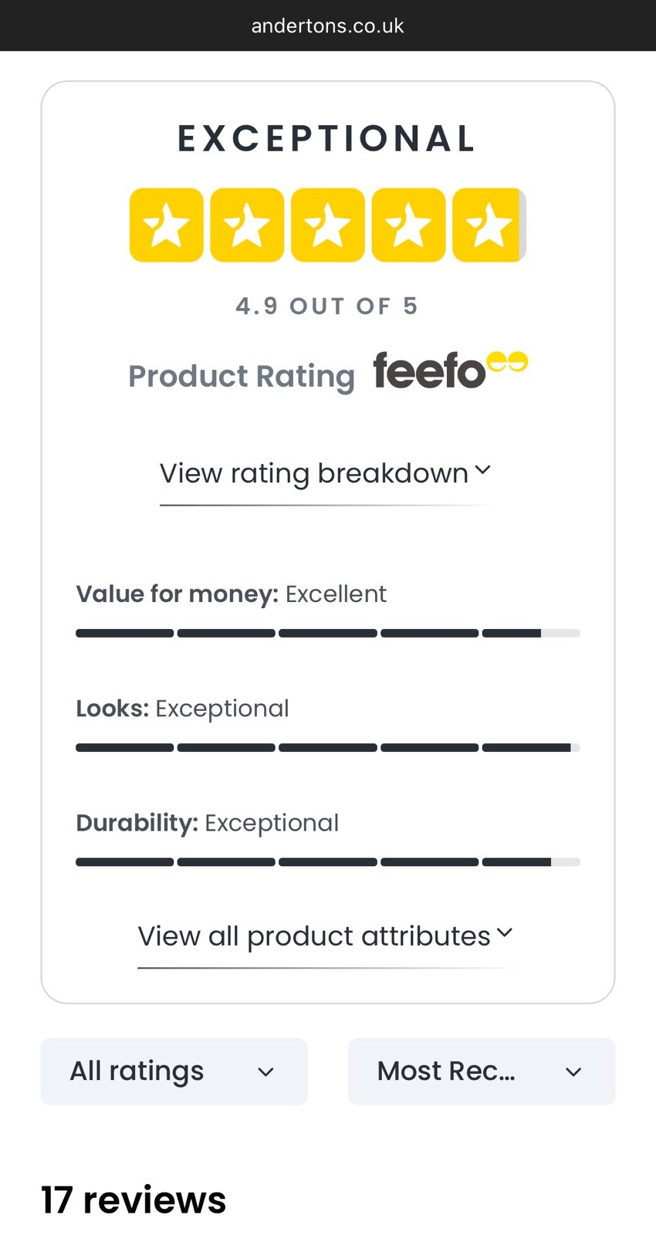
Task: Click the Value for money rating bar
Action: [328, 633]
